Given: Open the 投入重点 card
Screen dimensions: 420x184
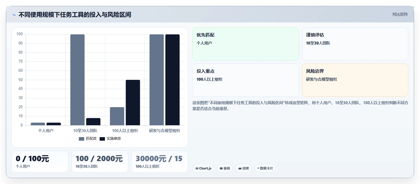Looking at the screenshot, I should pyautogui.click(x=246, y=80).
